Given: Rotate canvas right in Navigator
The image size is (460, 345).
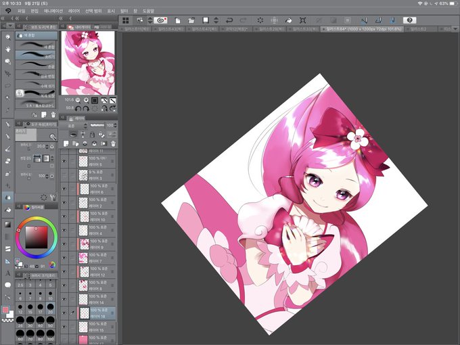Looking at the screenshot, I should 86,108.
